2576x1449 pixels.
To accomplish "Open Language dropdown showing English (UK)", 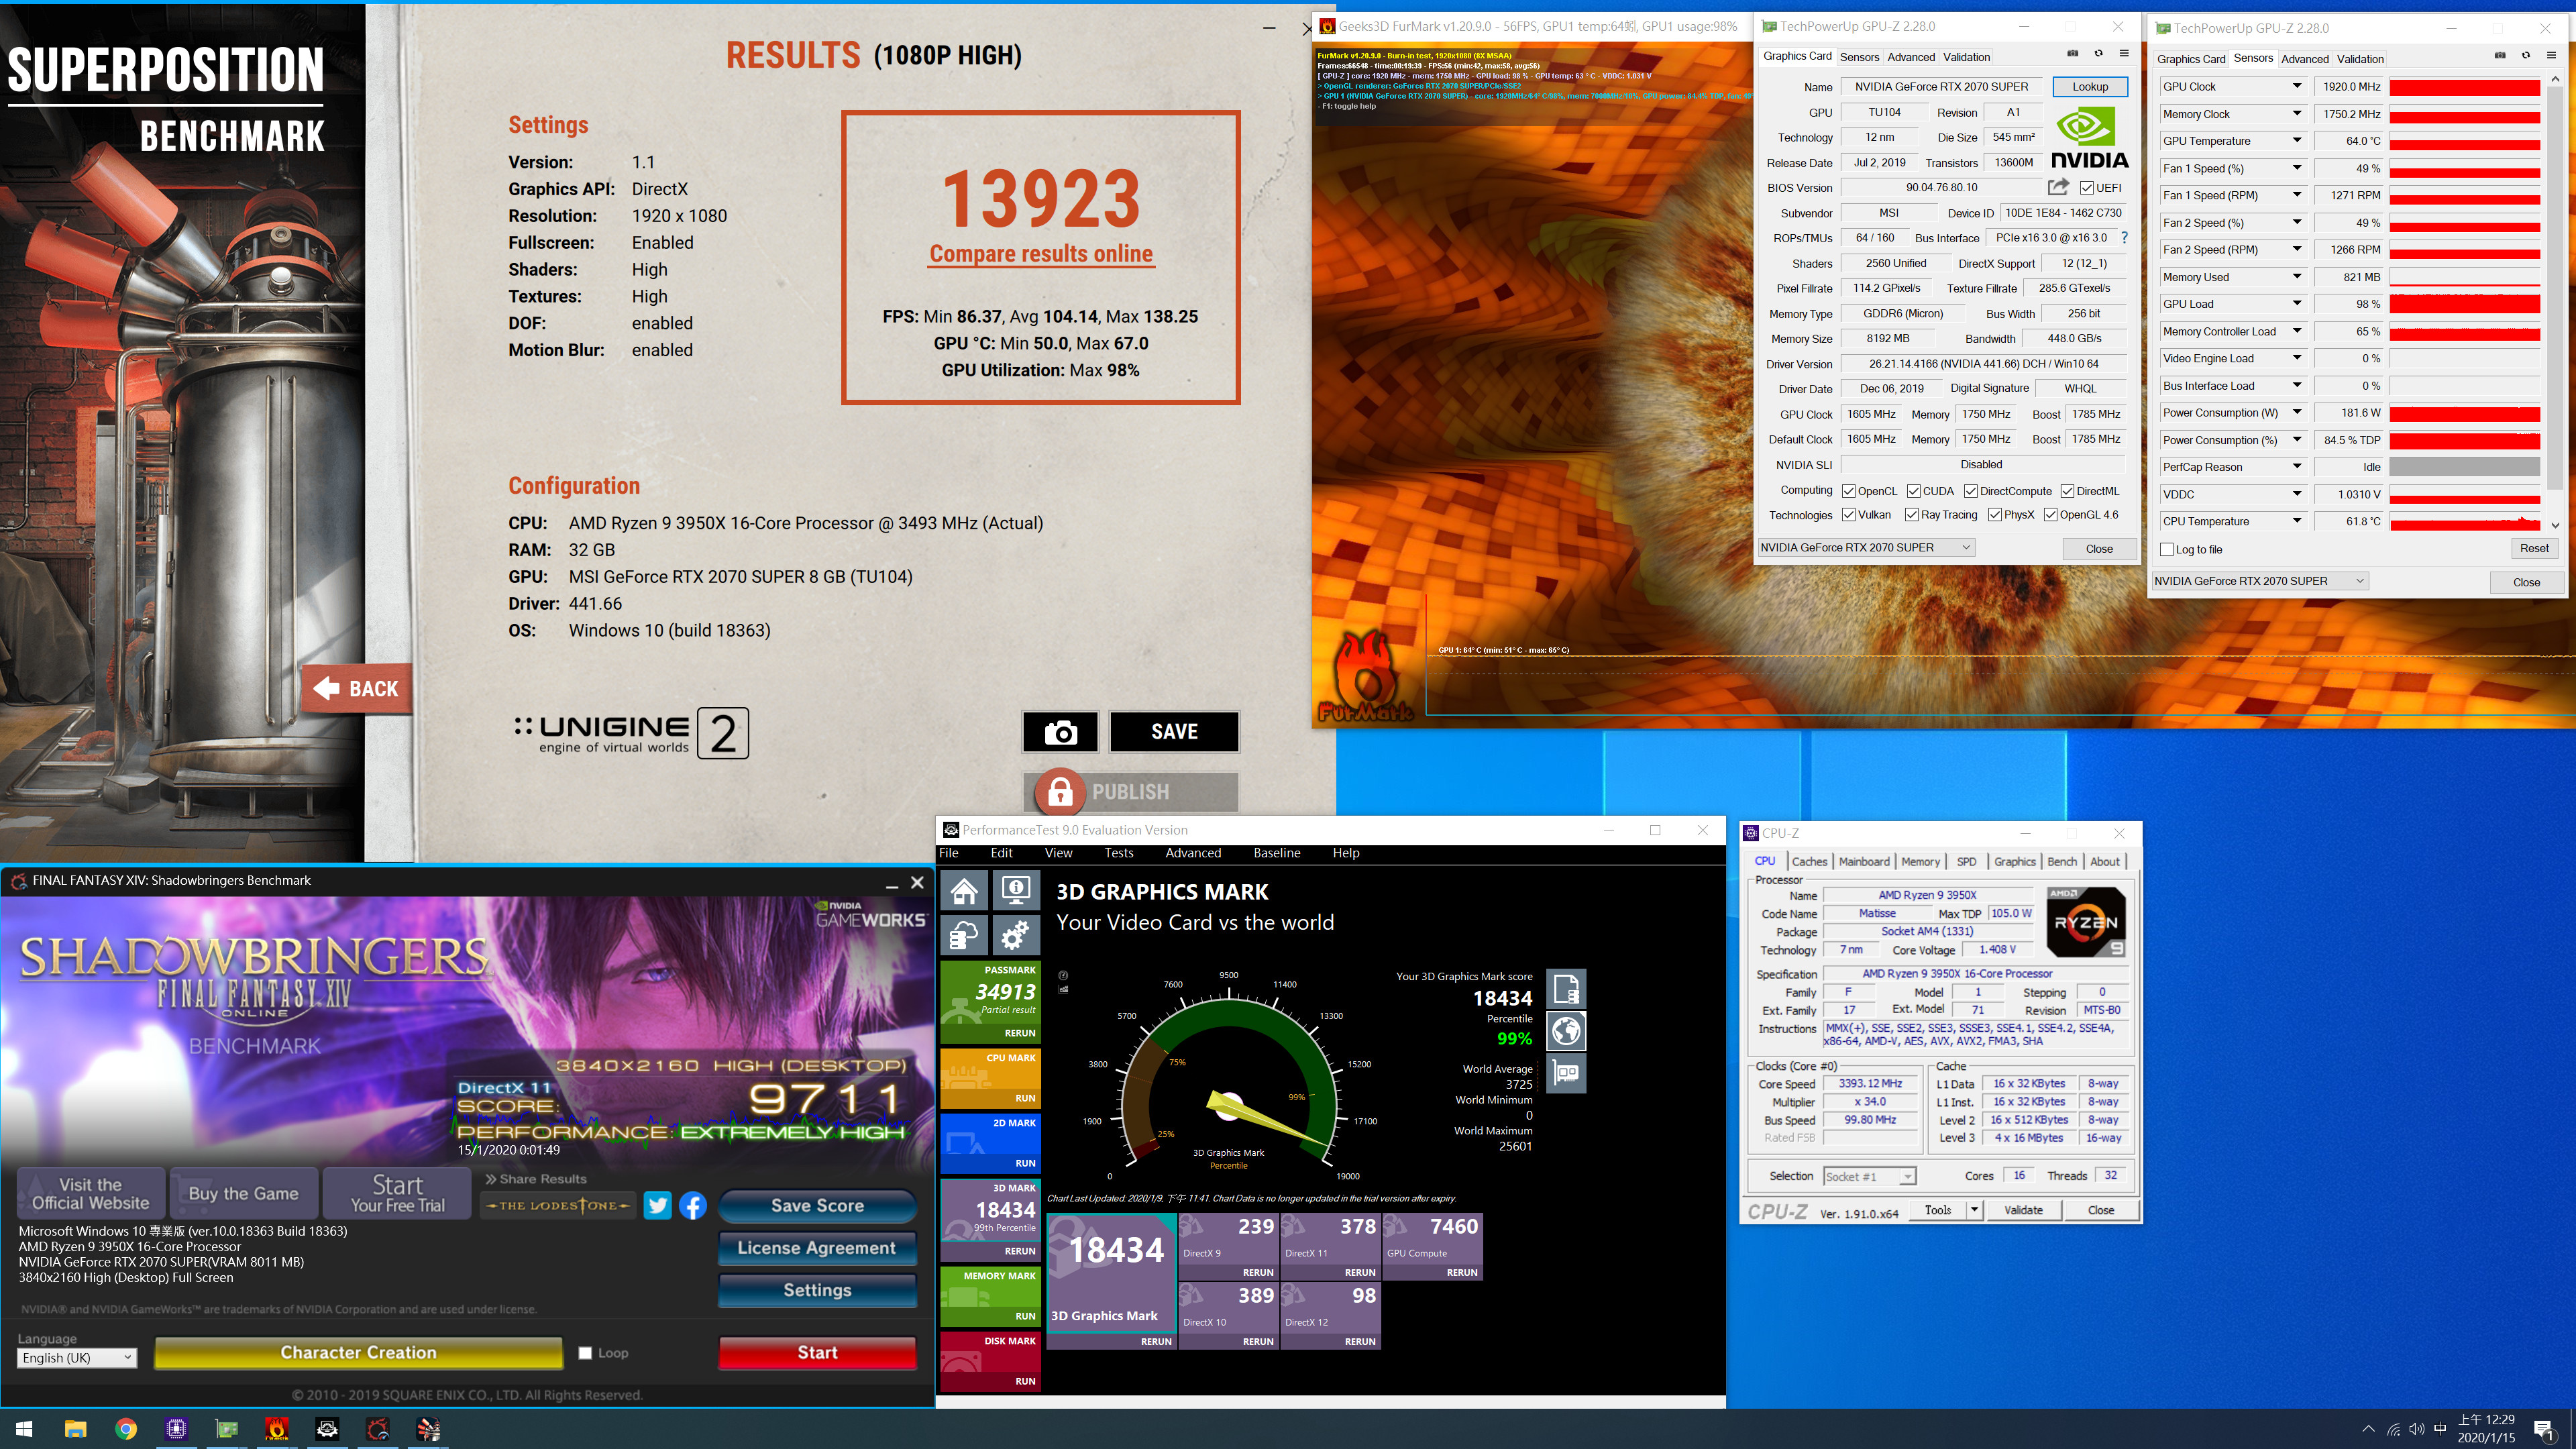I will (77, 1358).
